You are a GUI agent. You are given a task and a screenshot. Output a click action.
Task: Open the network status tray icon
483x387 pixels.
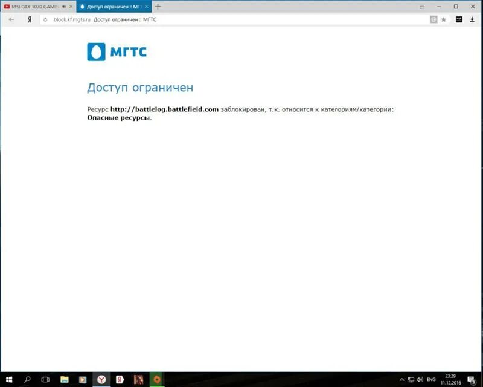[411, 380]
